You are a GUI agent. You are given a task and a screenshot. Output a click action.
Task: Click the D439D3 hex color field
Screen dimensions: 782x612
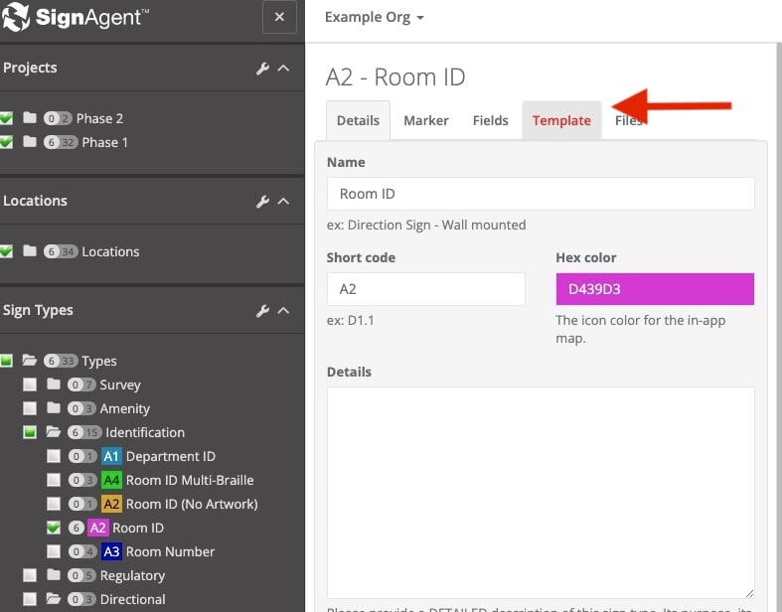(x=654, y=289)
